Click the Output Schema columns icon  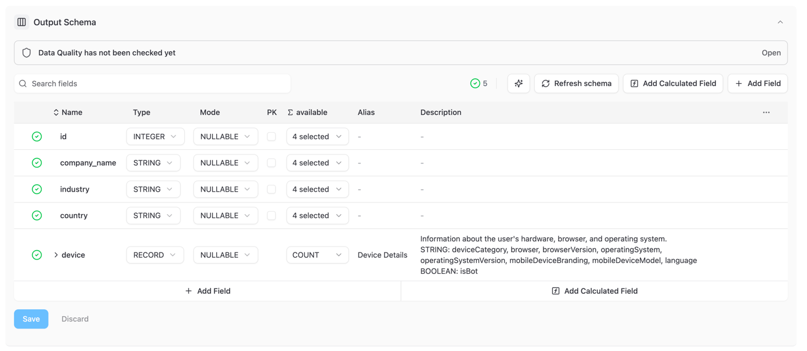(22, 22)
